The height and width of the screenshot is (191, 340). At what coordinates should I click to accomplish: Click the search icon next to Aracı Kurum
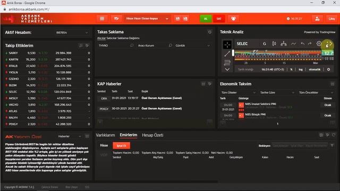(x=171, y=45)
